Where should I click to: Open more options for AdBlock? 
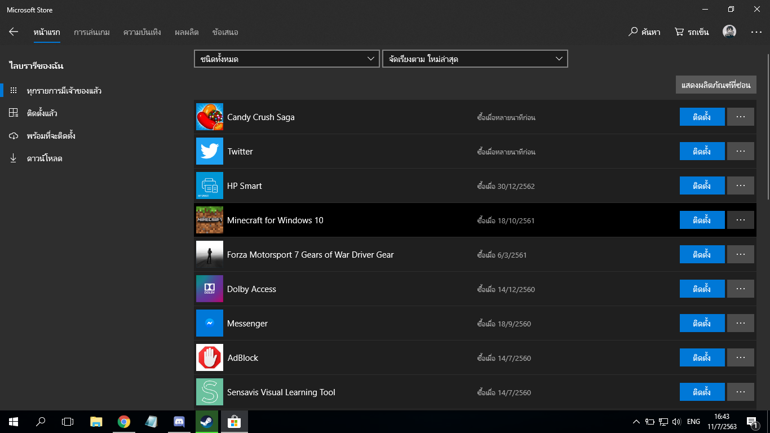pos(741,357)
